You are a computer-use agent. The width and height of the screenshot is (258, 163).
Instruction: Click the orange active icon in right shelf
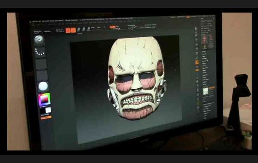[x=197, y=62]
